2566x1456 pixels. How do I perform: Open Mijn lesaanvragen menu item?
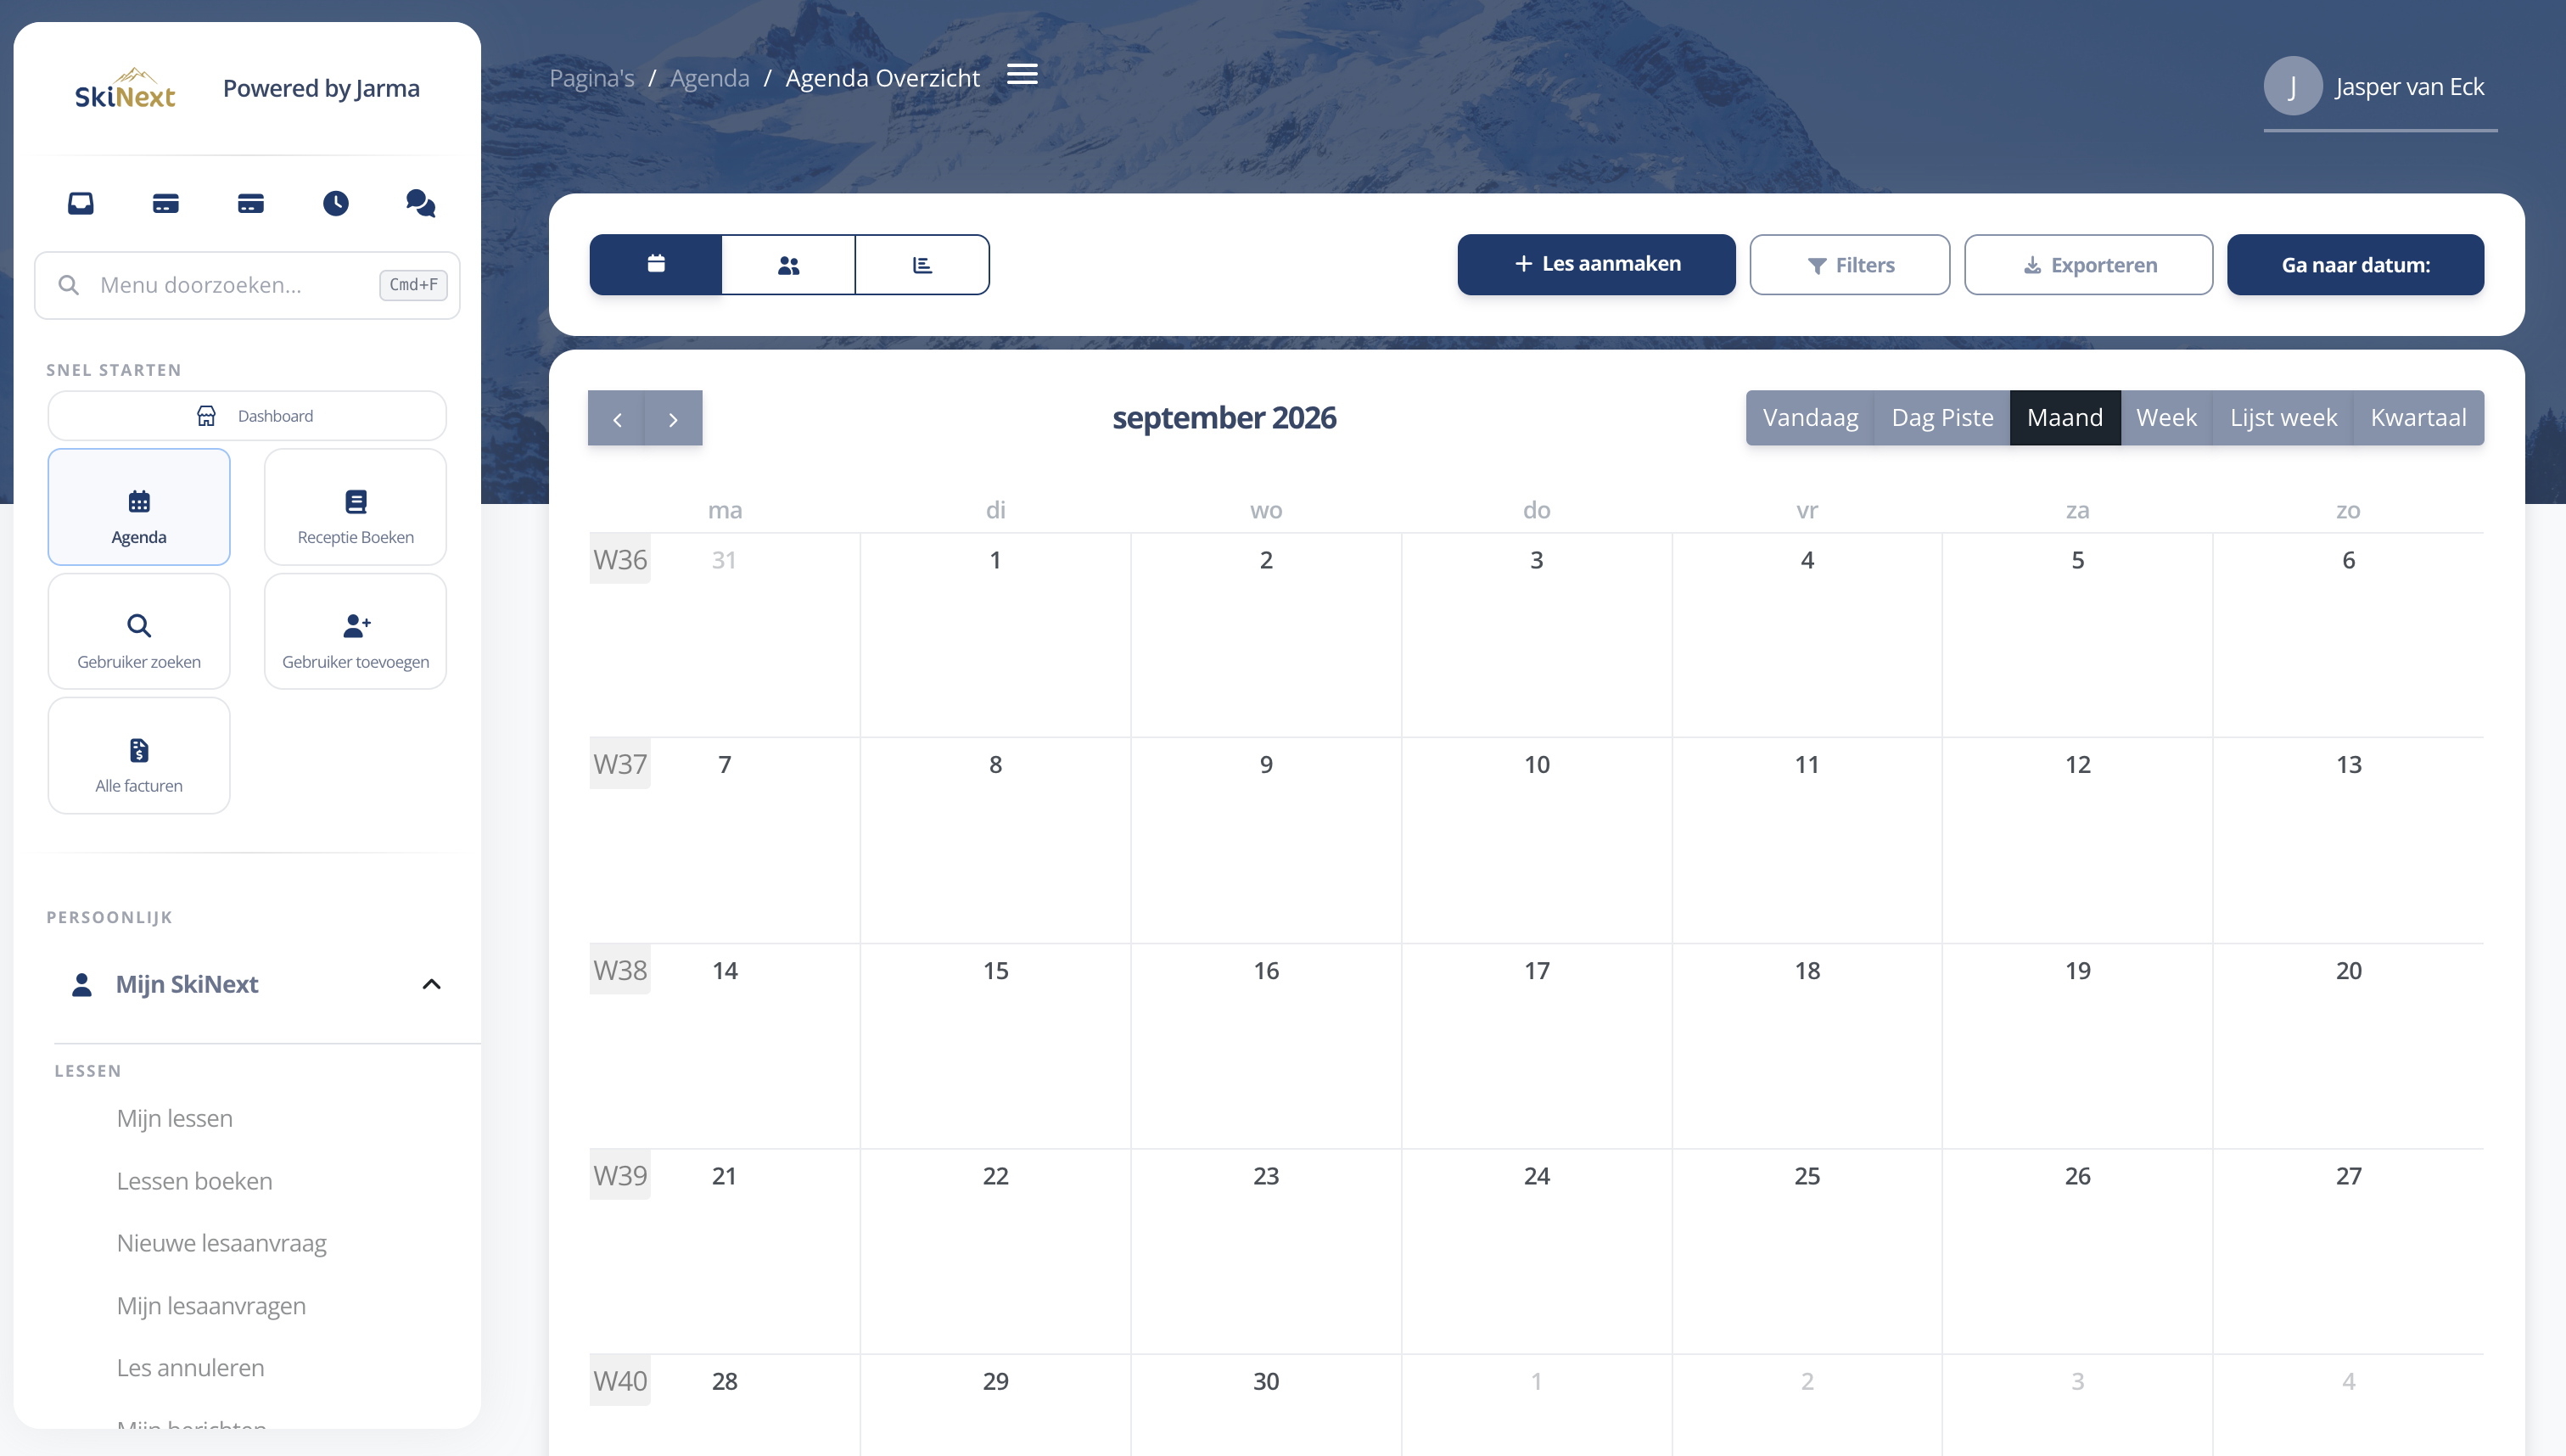(211, 1305)
